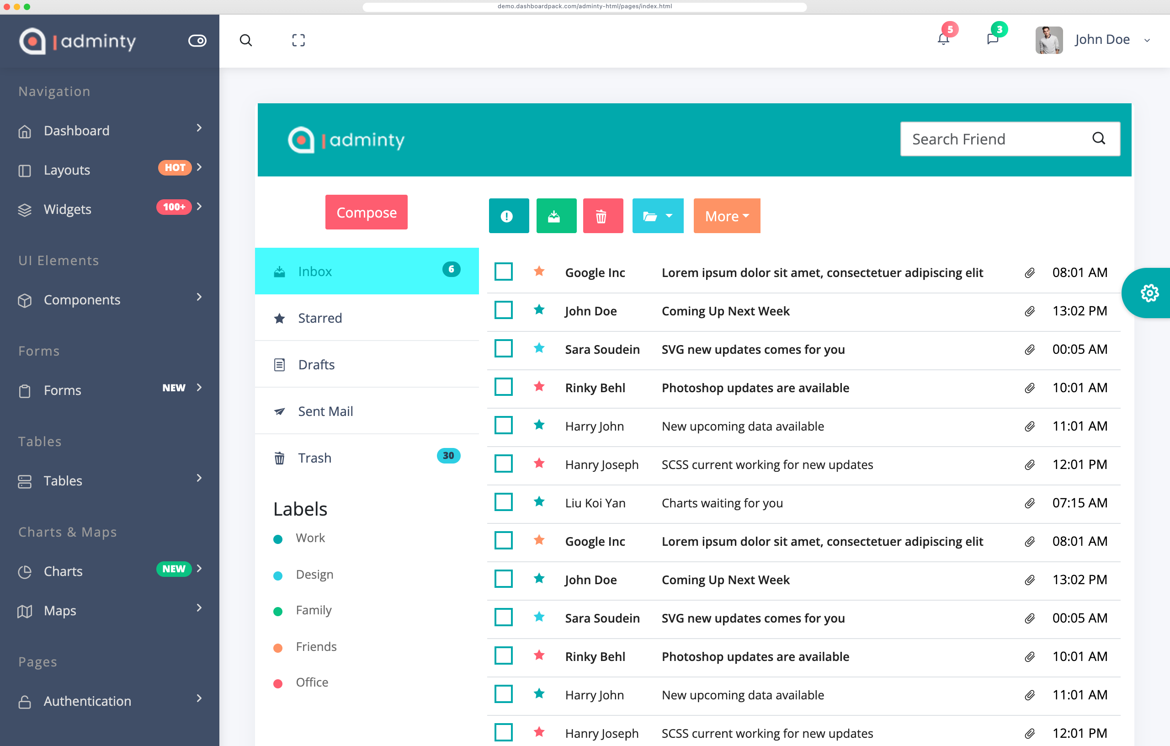The height and width of the screenshot is (746, 1170).
Task: Open the notifications bell
Action: (943, 39)
